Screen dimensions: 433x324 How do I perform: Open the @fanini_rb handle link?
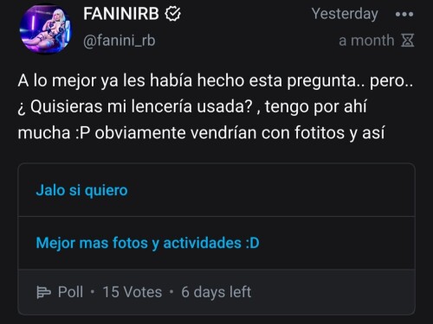tap(120, 41)
